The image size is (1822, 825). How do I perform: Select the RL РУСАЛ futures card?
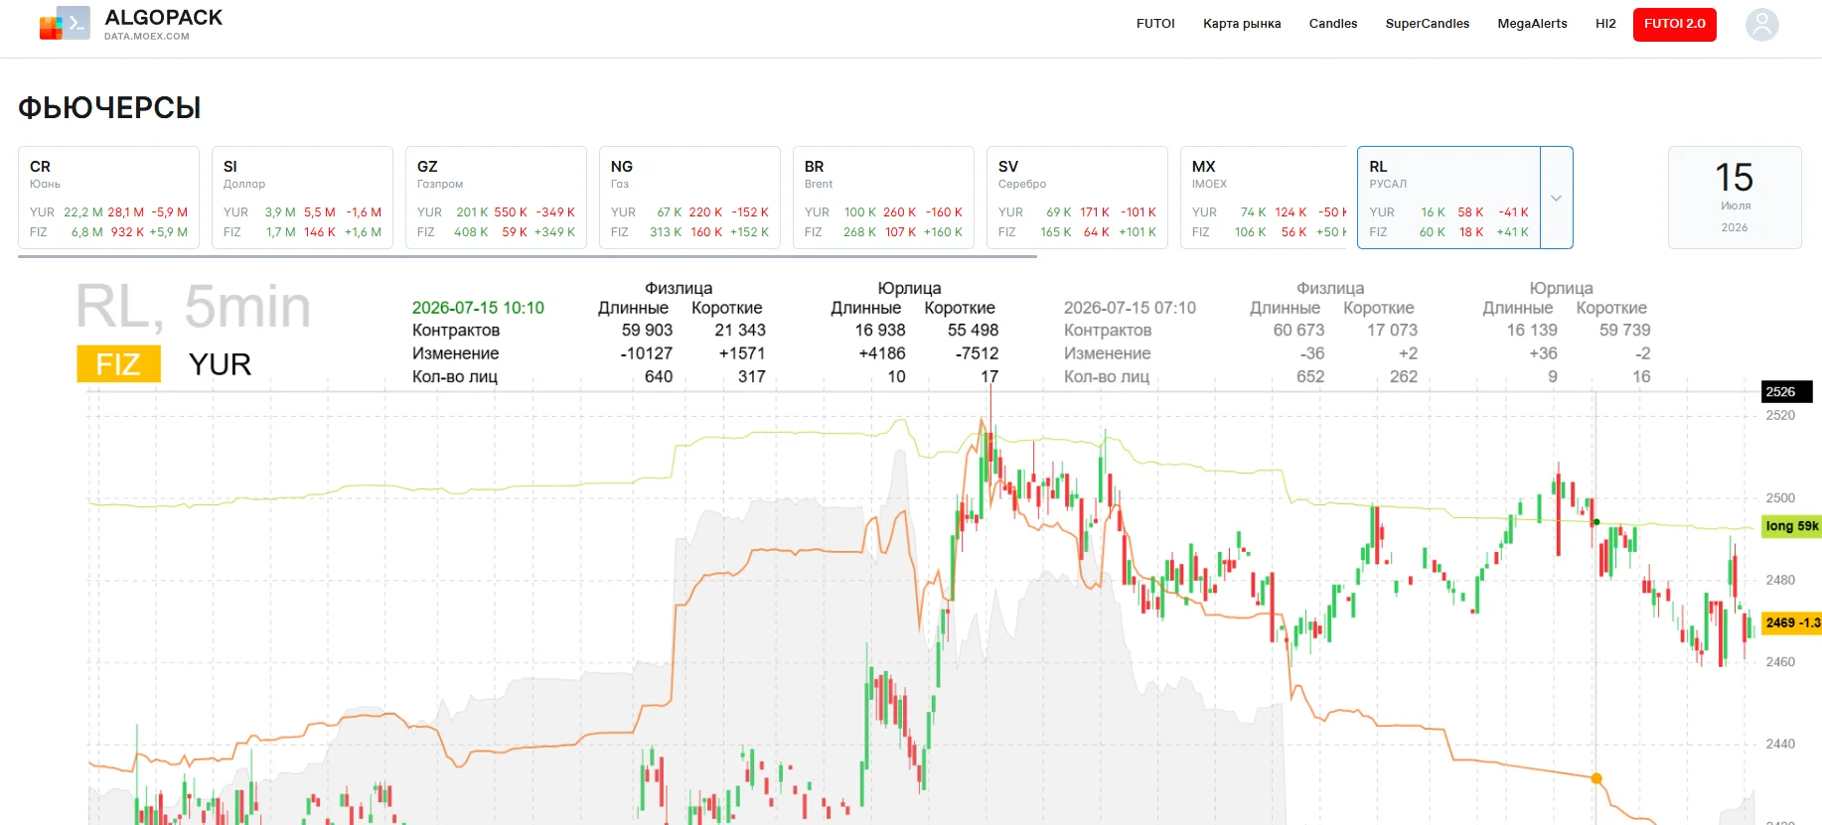point(1449,198)
